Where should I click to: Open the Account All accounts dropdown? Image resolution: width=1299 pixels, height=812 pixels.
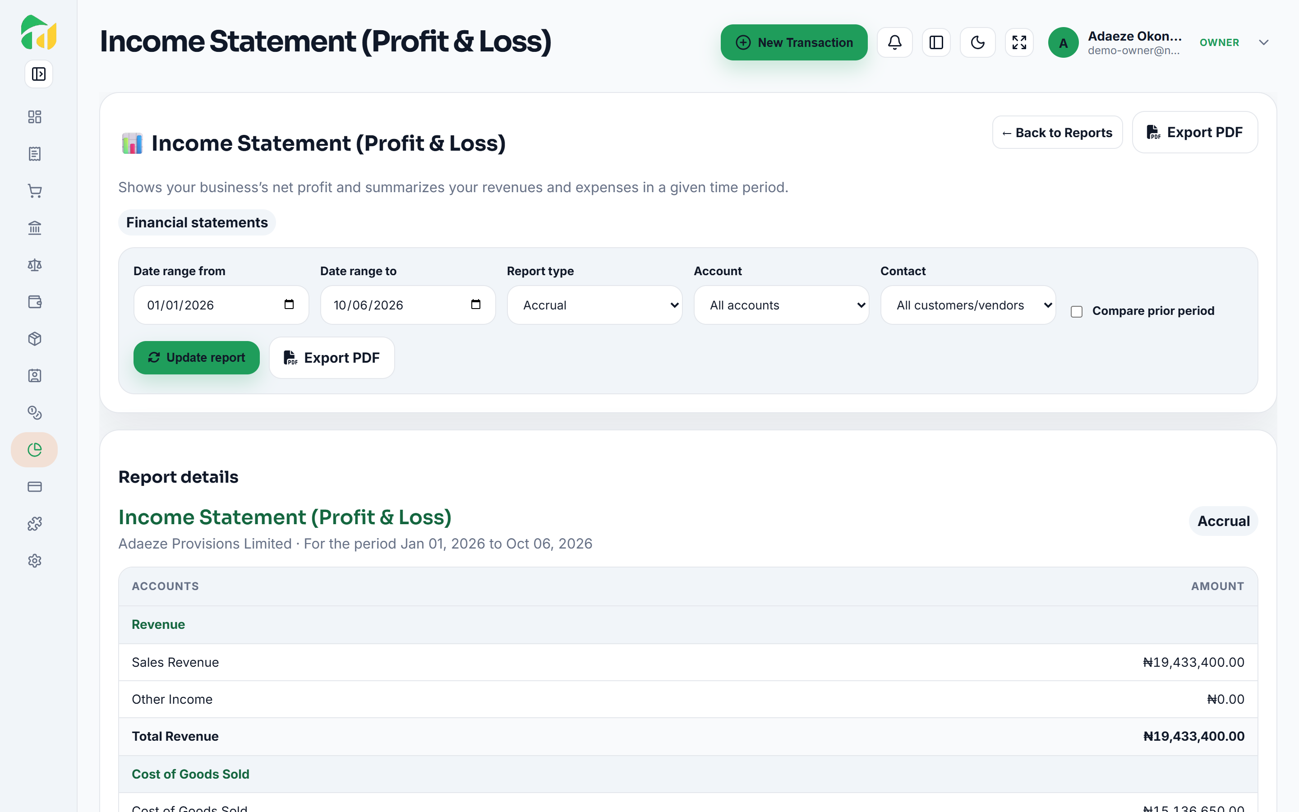(781, 305)
